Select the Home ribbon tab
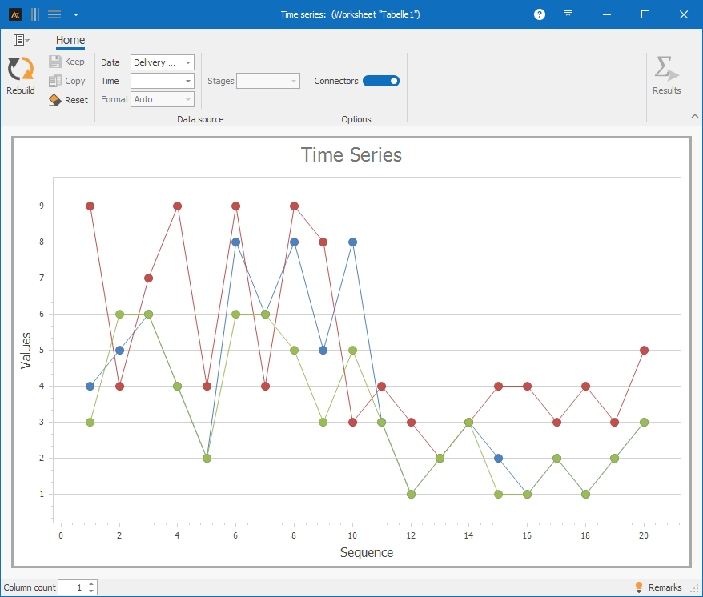The height and width of the screenshot is (597, 703). 70,40
